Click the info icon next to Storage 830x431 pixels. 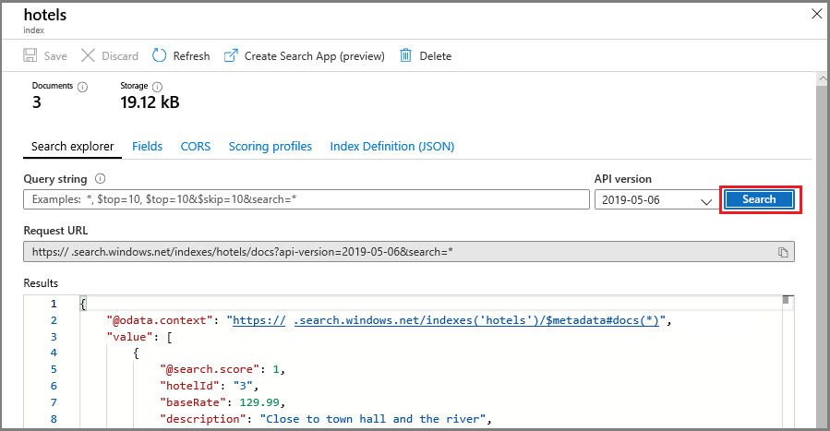(x=157, y=87)
